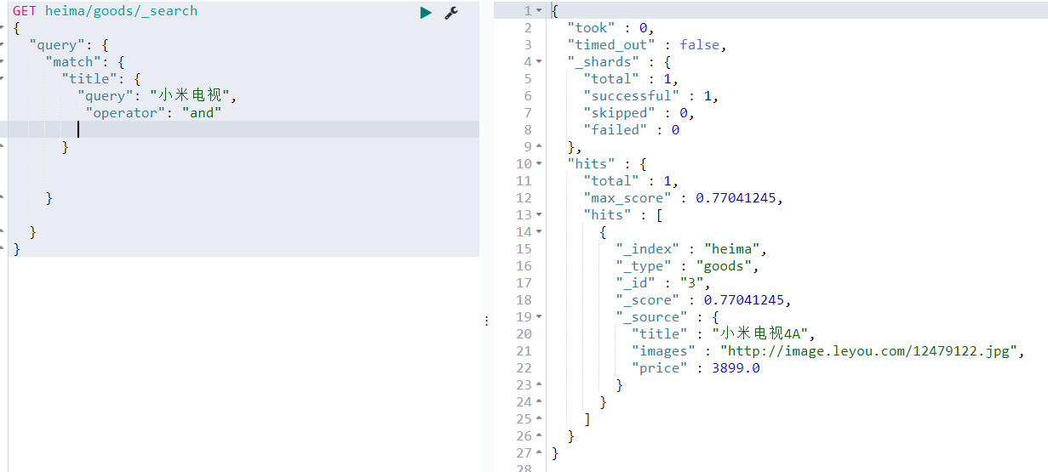Click the "took" : 0 line
The image size is (1048, 472).
click(610, 28)
